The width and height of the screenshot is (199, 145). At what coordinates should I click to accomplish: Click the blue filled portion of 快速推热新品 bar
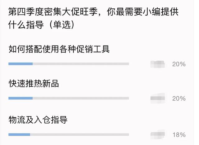point(21,98)
